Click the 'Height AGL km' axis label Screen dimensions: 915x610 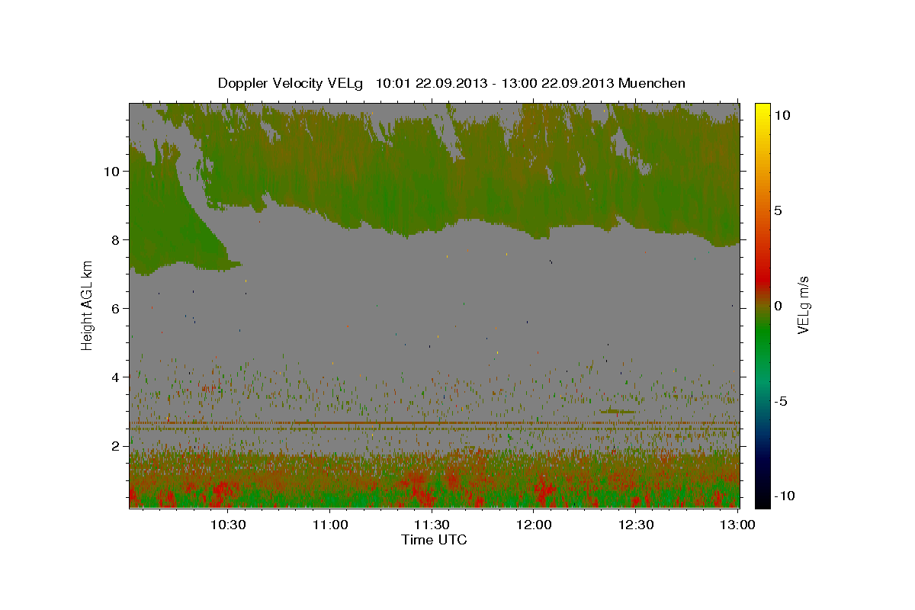pyautogui.click(x=88, y=305)
